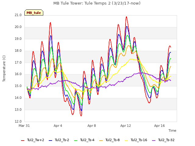This screenshot has height=146, width=195.
Task: Click the Apr 12 x-axis tick label
Action: [x=126, y=126]
